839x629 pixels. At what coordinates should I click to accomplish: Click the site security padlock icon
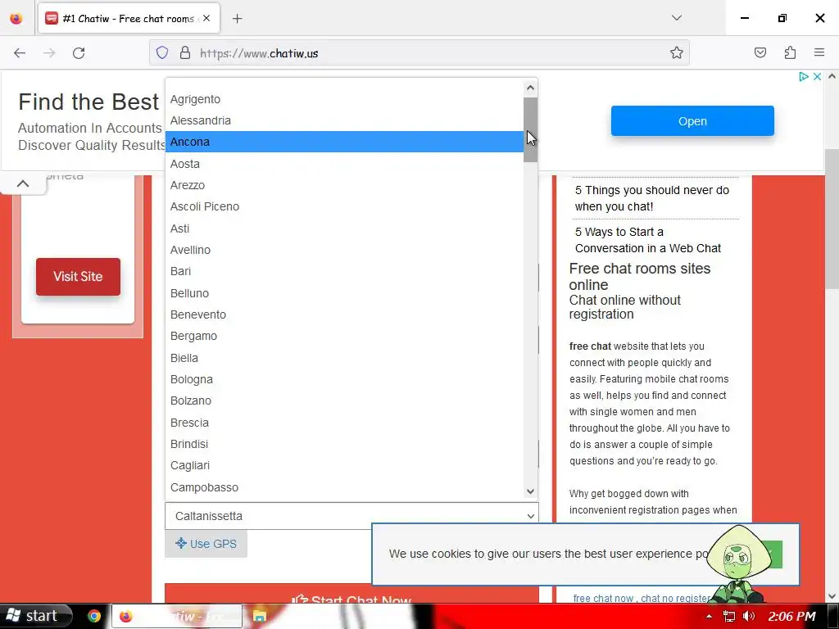185,53
